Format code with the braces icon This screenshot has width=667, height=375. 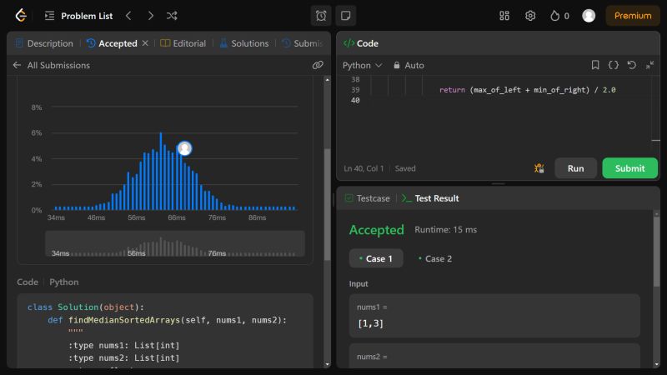click(614, 65)
